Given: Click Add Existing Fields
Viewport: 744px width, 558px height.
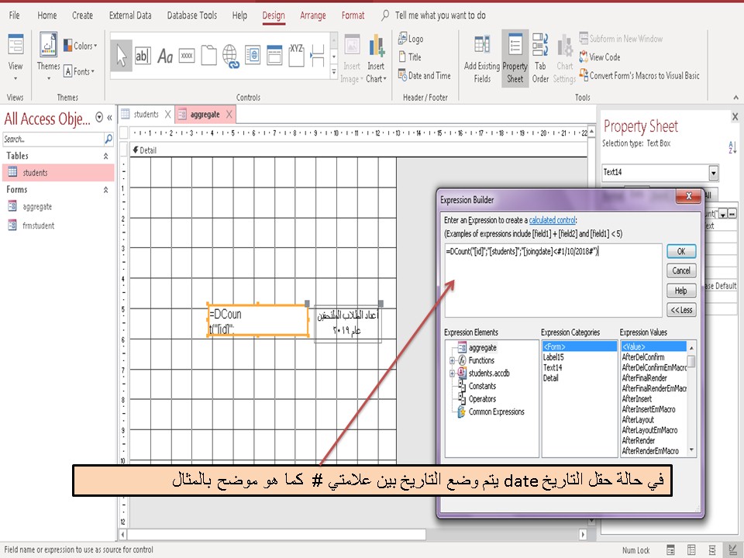Looking at the screenshot, I should click(481, 58).
